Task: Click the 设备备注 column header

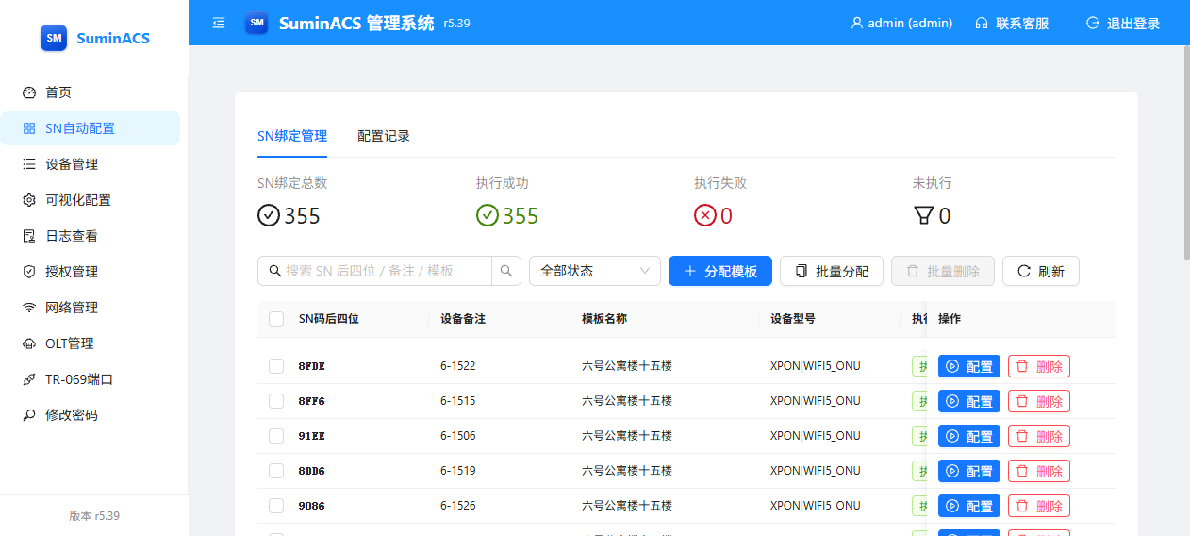Action: (463, 319)
